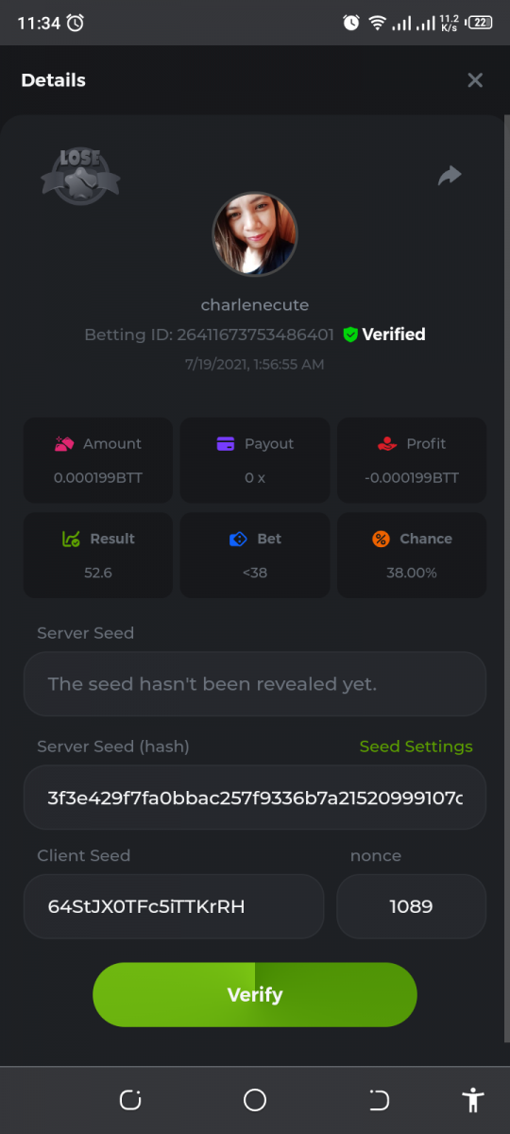Tap the accessibility icon in navigation bar
Screen dimensions: 510x1134
(x=473, y=1100)
